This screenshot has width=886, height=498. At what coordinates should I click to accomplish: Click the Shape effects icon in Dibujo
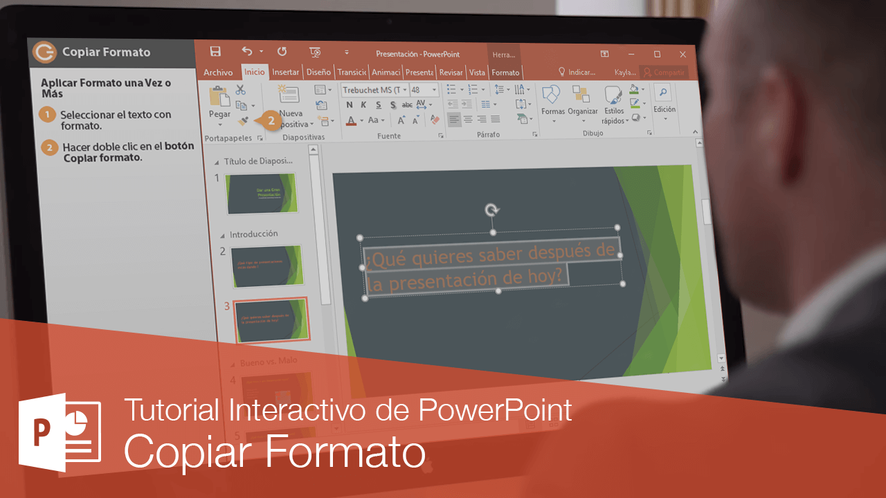click(x=635, y=118)
